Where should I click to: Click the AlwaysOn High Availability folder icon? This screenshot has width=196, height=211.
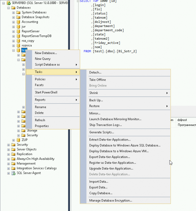point(13,159)
